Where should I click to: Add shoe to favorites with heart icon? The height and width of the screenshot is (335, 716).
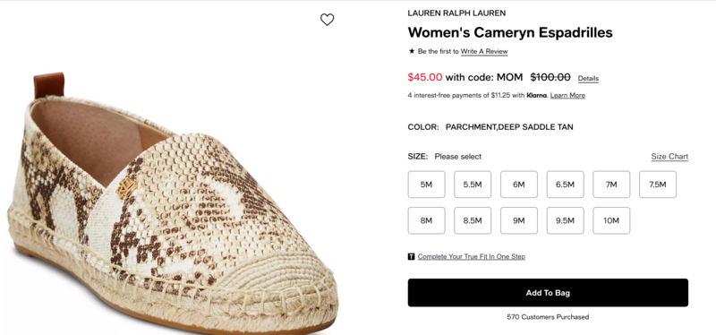[327, 20]
